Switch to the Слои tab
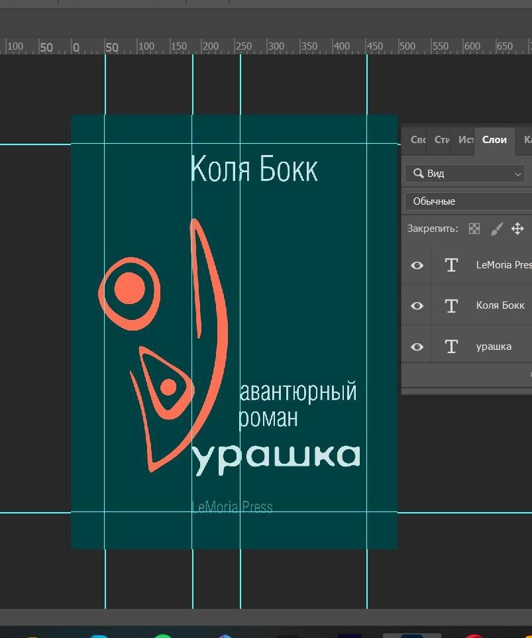The height and width of the screenshot is (638, 532). pyautogui.click(x=494, y=140)
